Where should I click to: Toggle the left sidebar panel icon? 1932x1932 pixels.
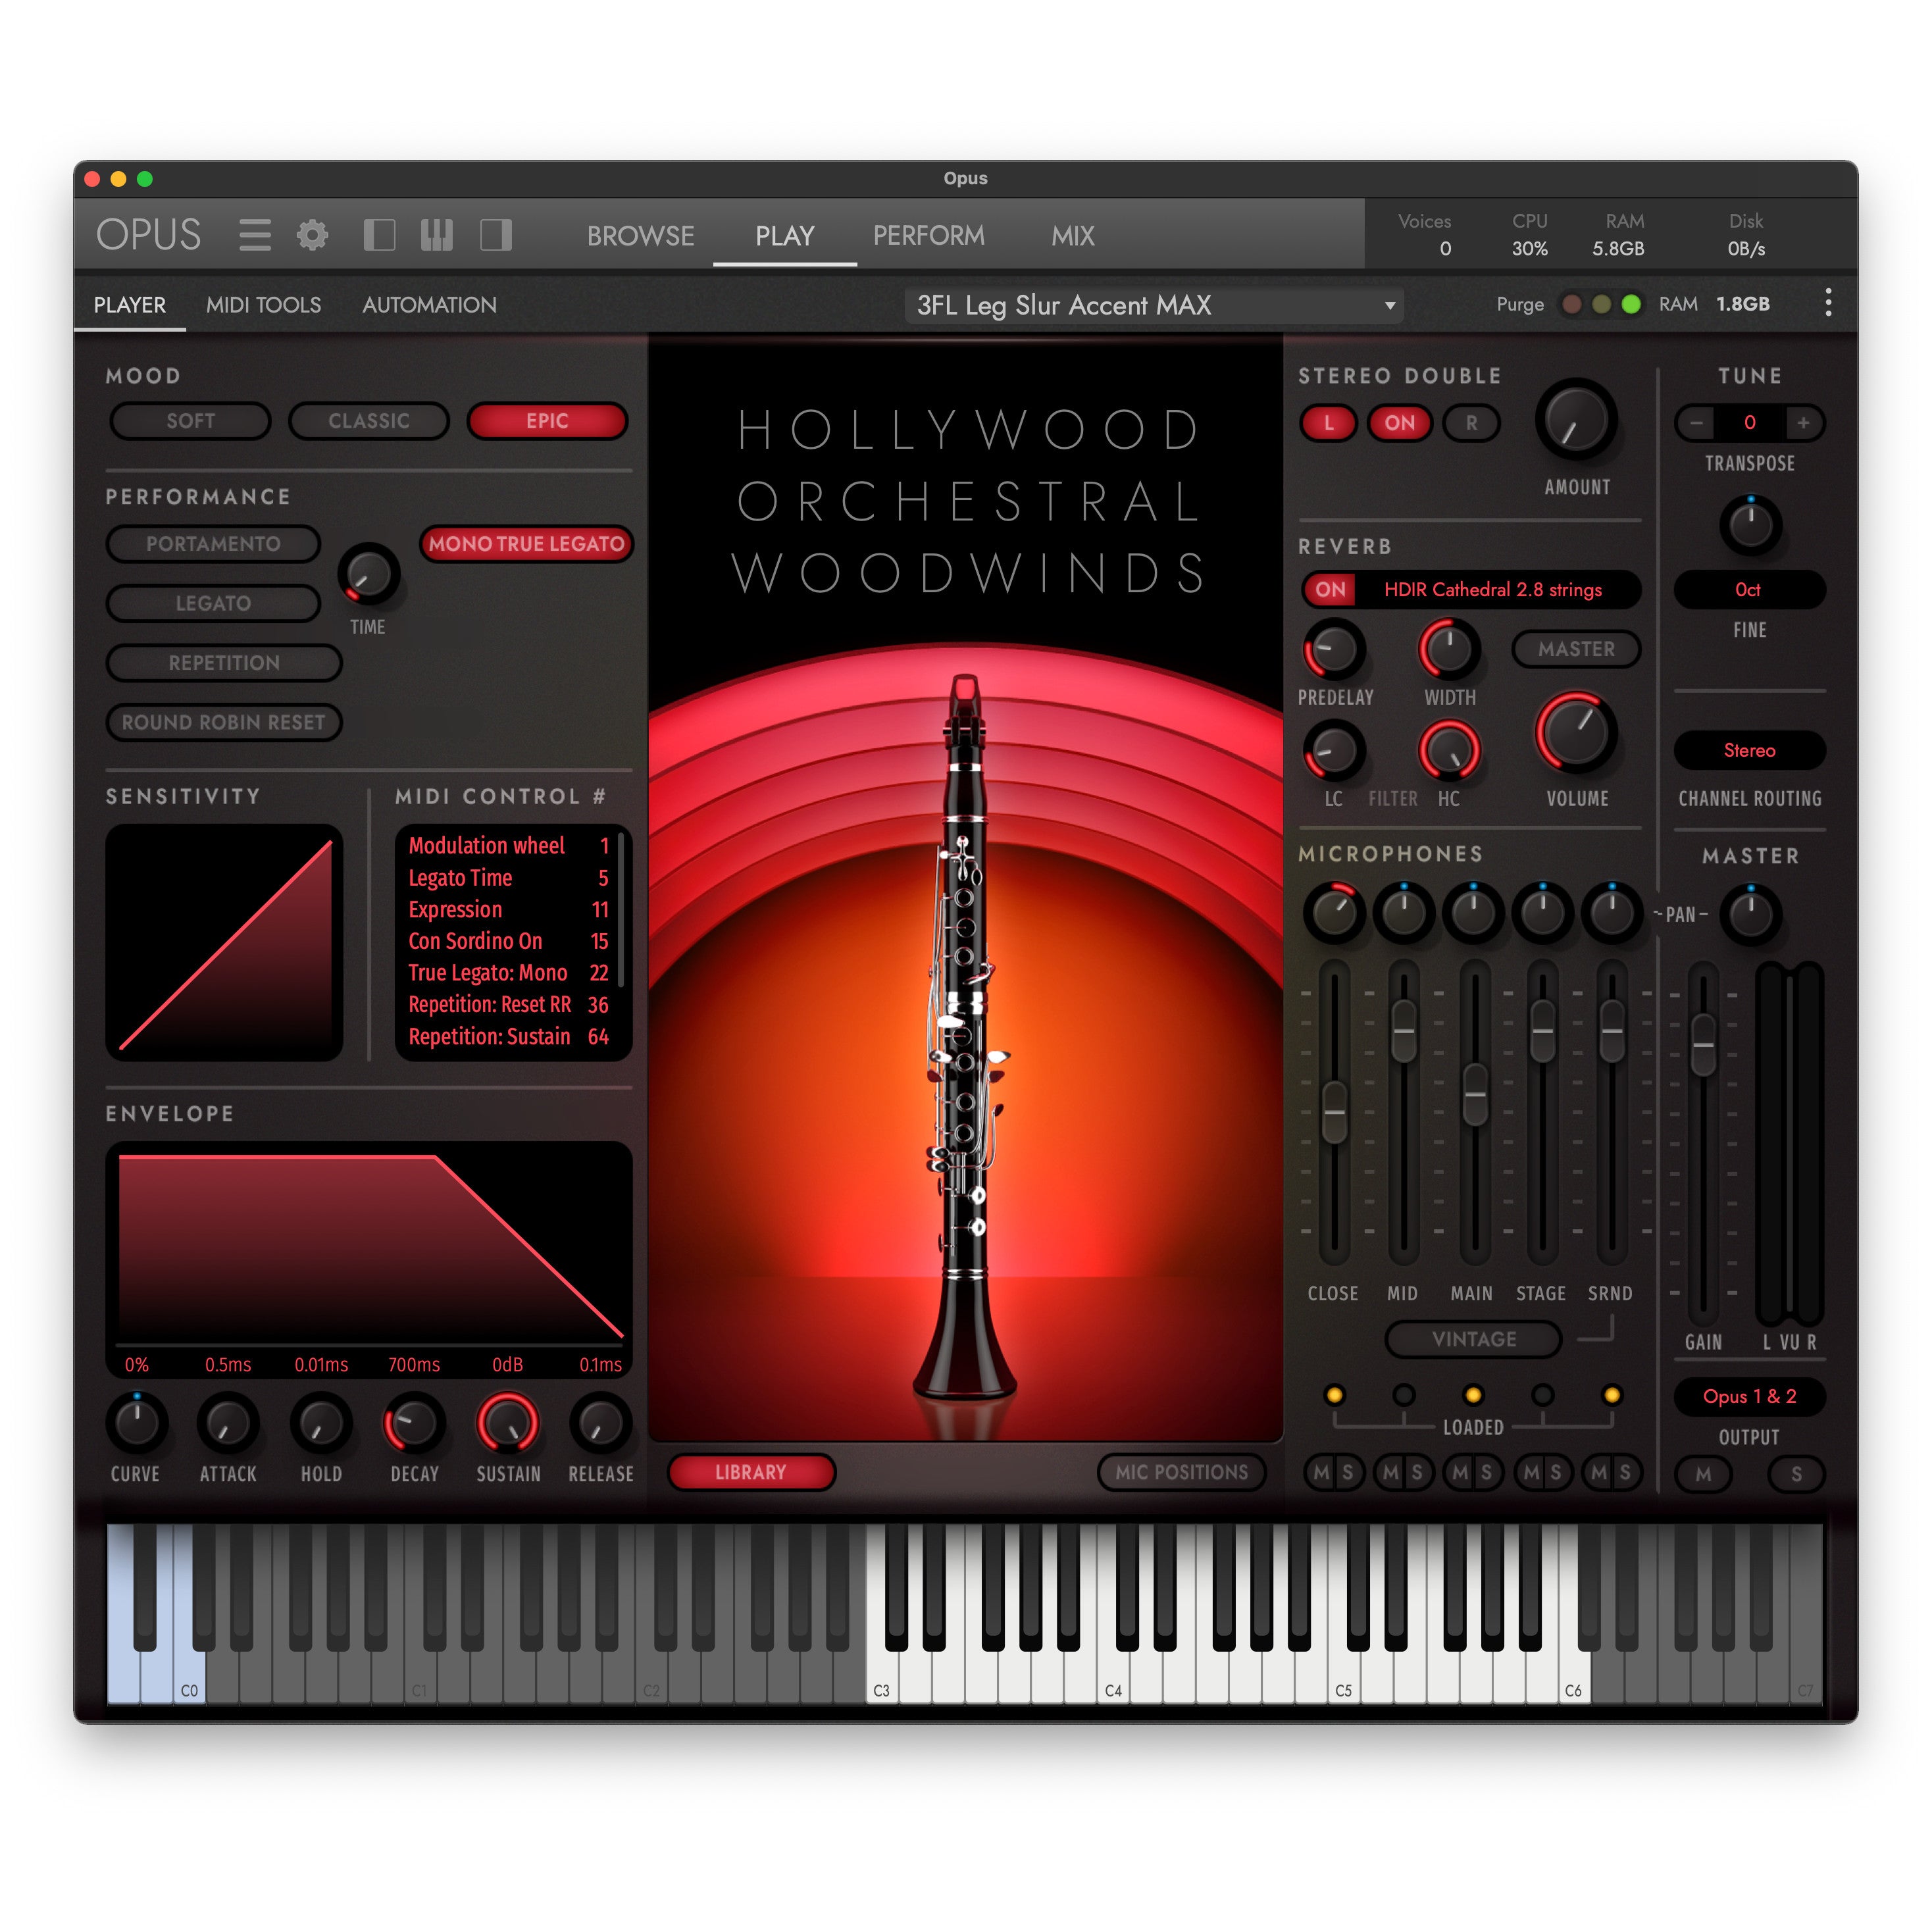[x=379, y=235]
